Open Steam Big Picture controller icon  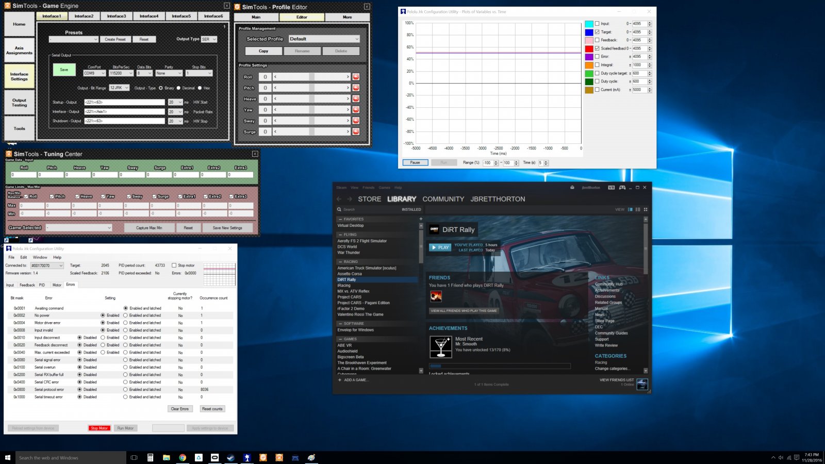click(x=622, y=188)
